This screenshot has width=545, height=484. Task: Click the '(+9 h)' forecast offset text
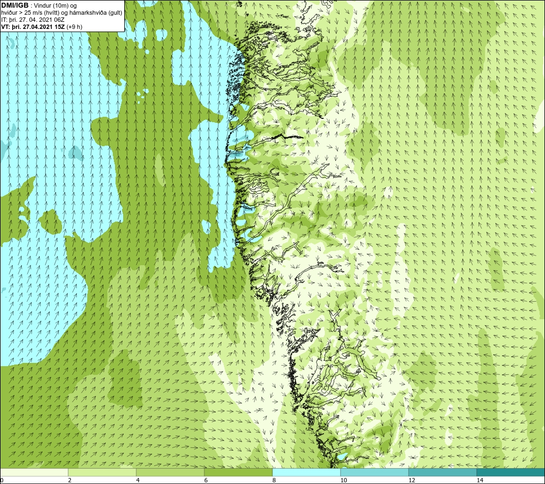[74, 27]
